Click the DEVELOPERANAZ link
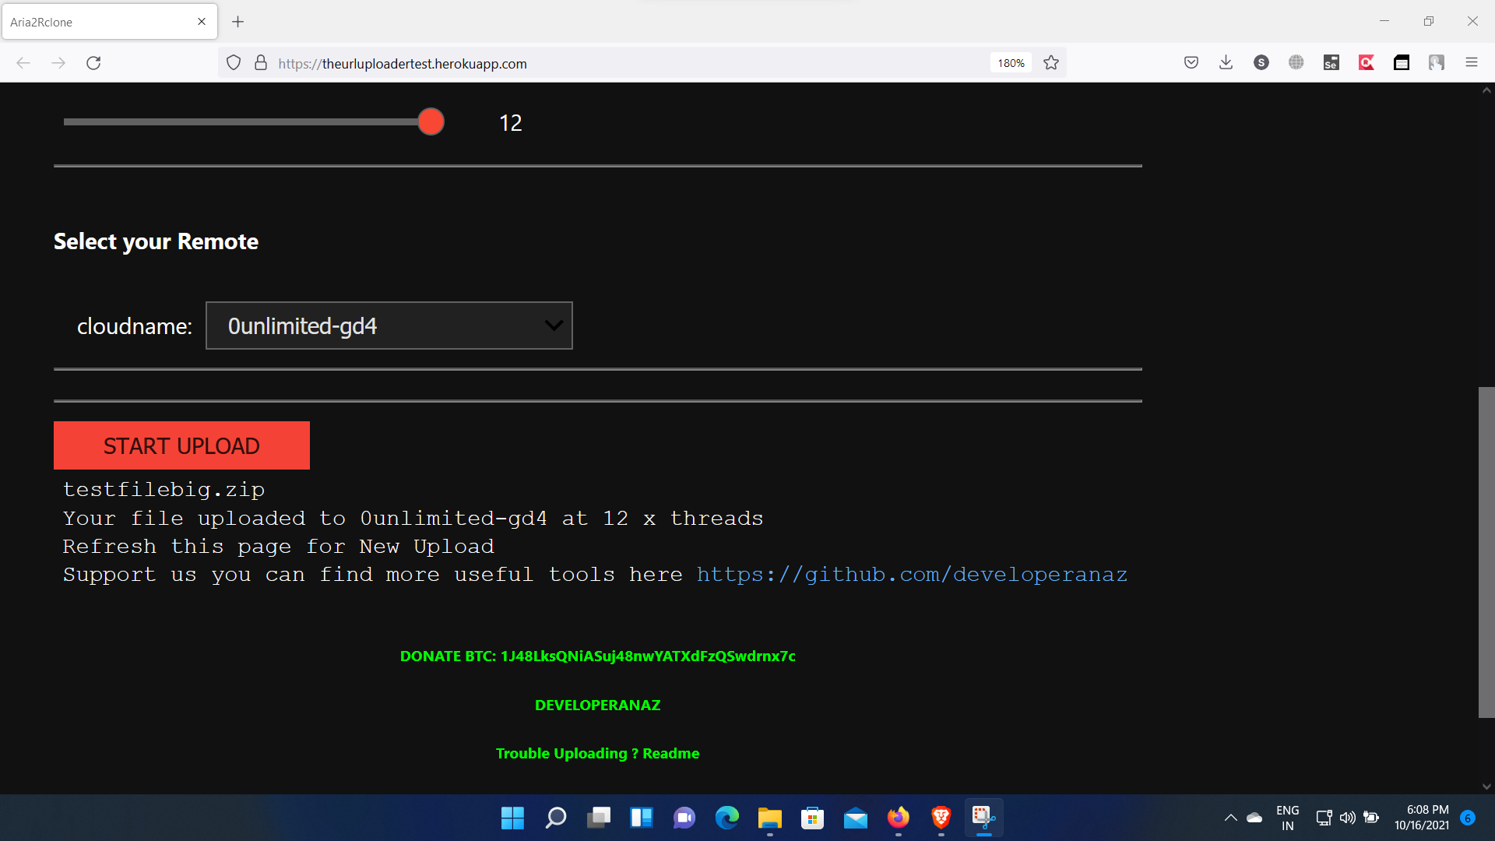1495x841 pixels. pos(597,706)
